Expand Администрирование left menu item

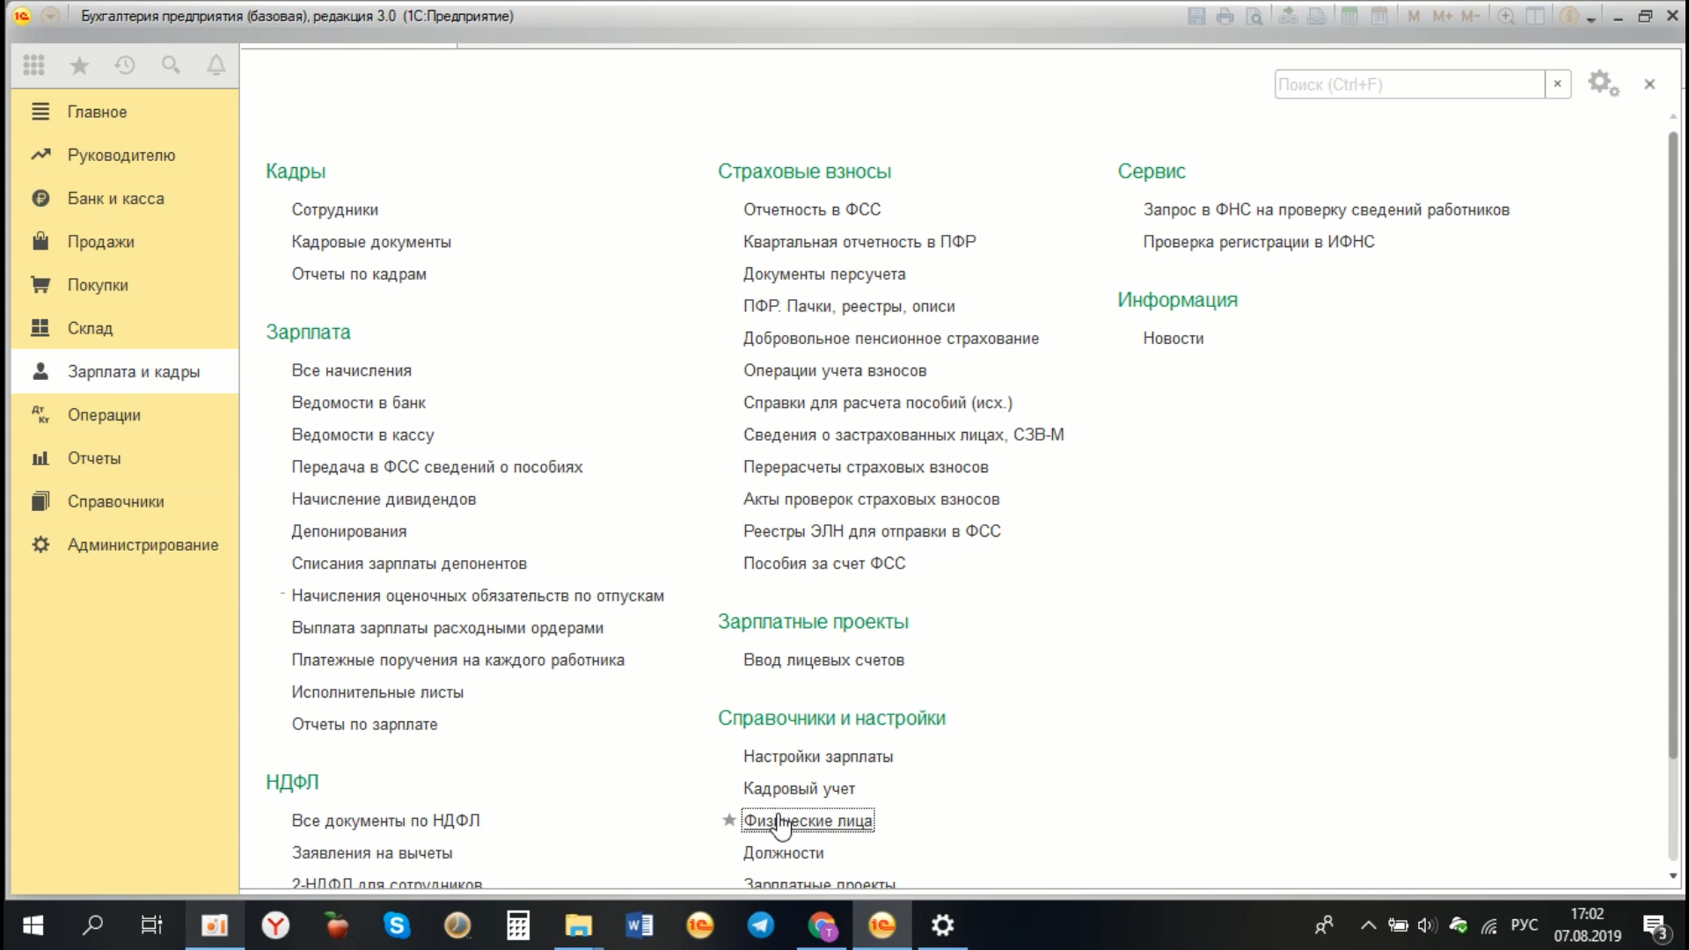[x=143, y=544]
